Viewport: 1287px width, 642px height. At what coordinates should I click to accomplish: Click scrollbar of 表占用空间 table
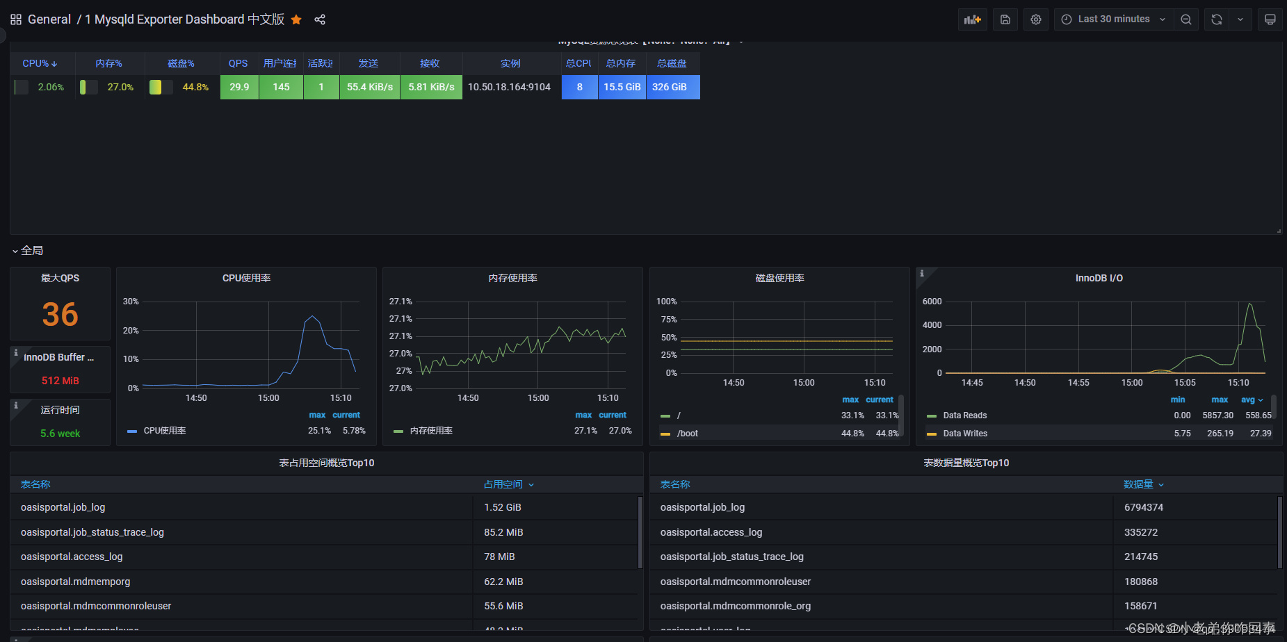pos(640,532)
